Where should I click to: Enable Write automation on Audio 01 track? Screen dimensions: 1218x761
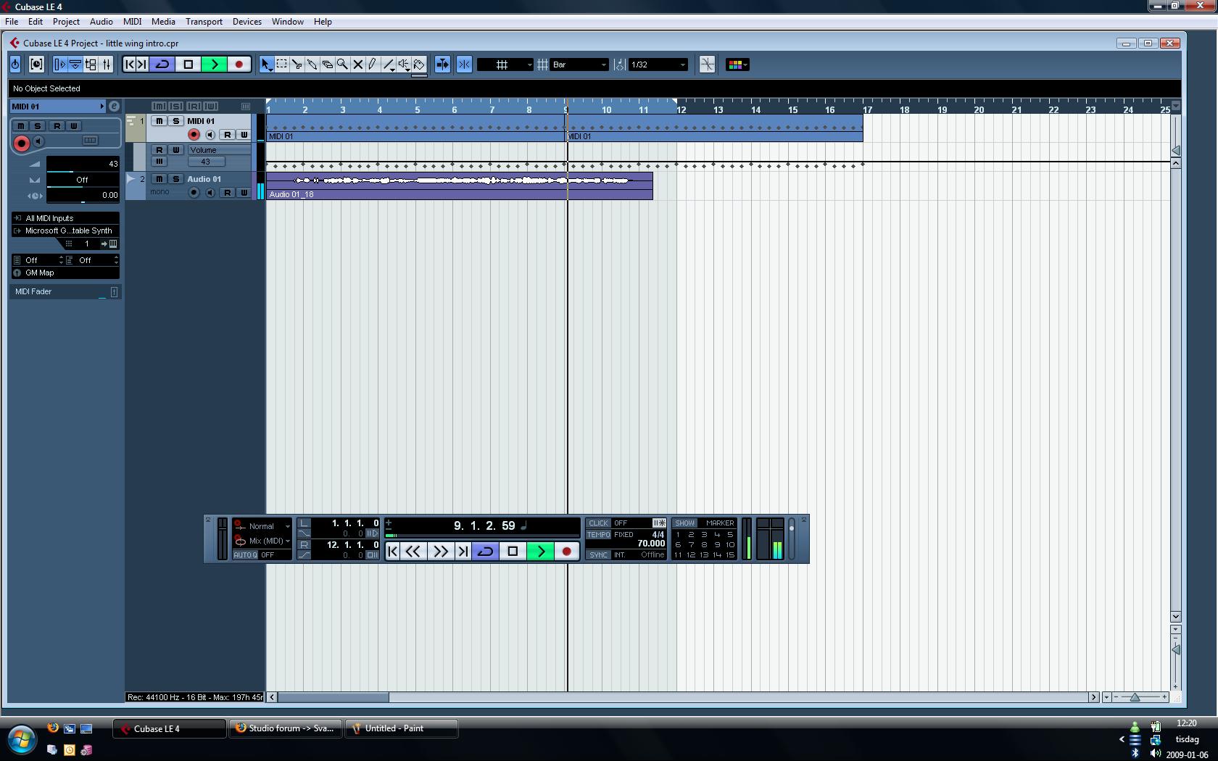click(x=244, y=193)
